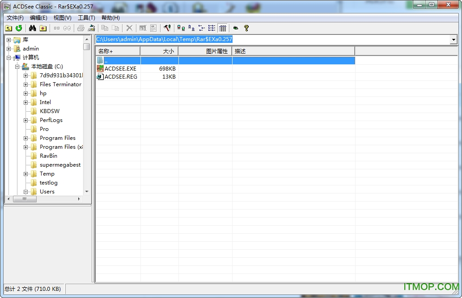Viewport: 462px width, 298px height.
Task: Click the delete X toolbar icon
Action: 129,28
